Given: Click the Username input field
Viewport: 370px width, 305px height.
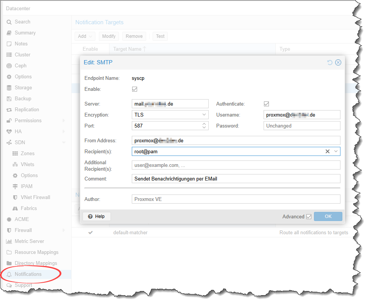Looking at the screenshot, I should pos(302,115).
